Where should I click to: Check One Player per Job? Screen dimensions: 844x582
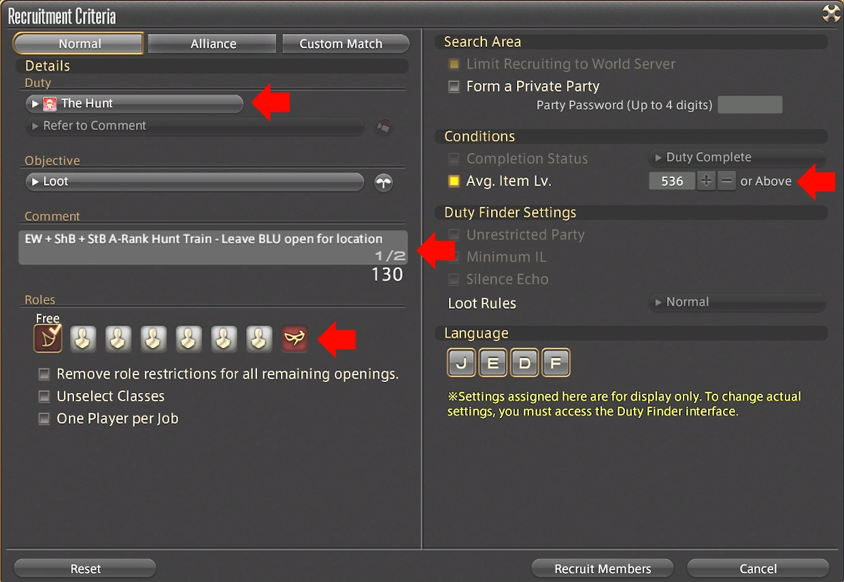[44, 419]
